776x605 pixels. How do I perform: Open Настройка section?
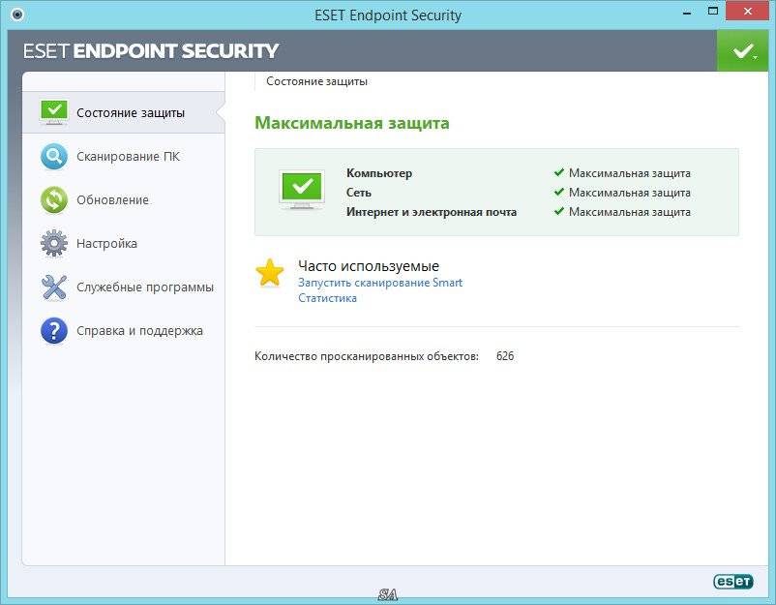123,243
